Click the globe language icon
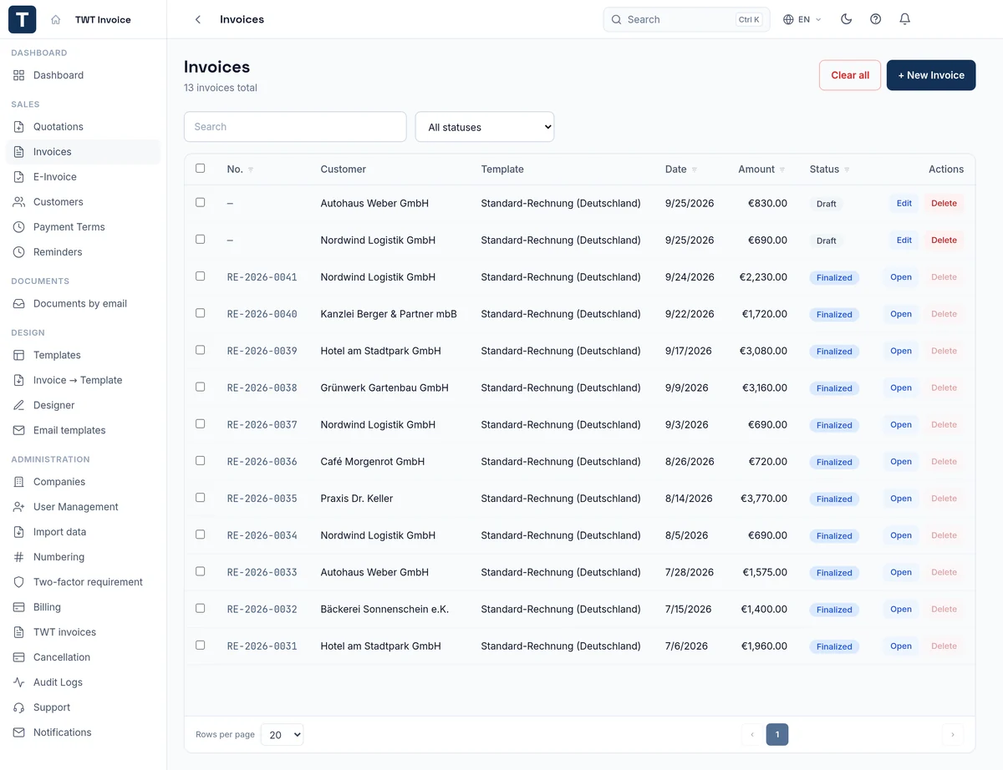The width and height of the screenshot is (1003, 770). pos(788,19)
